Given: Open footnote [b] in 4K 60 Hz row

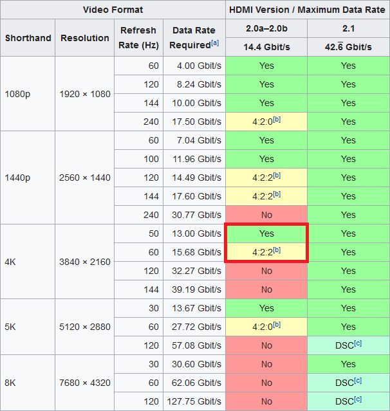Looking at the screenshot, I should tap(277, 250).
